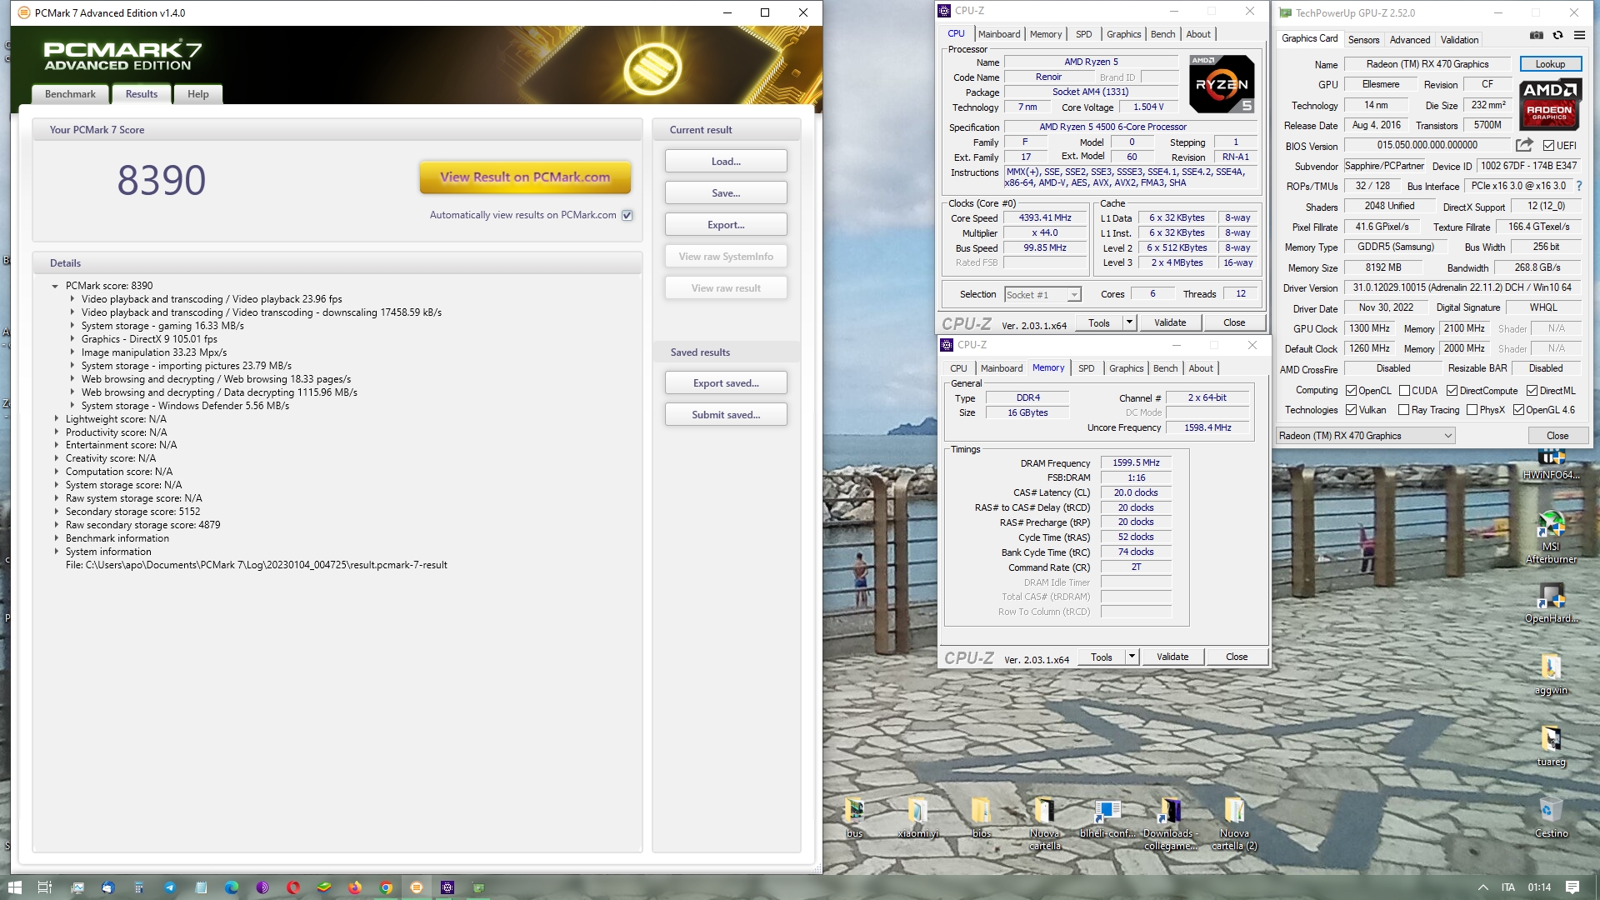This screenshot has height=900, width=1600.
Task: Open Google Chrome from the taskbar
Action: (386, 887)
